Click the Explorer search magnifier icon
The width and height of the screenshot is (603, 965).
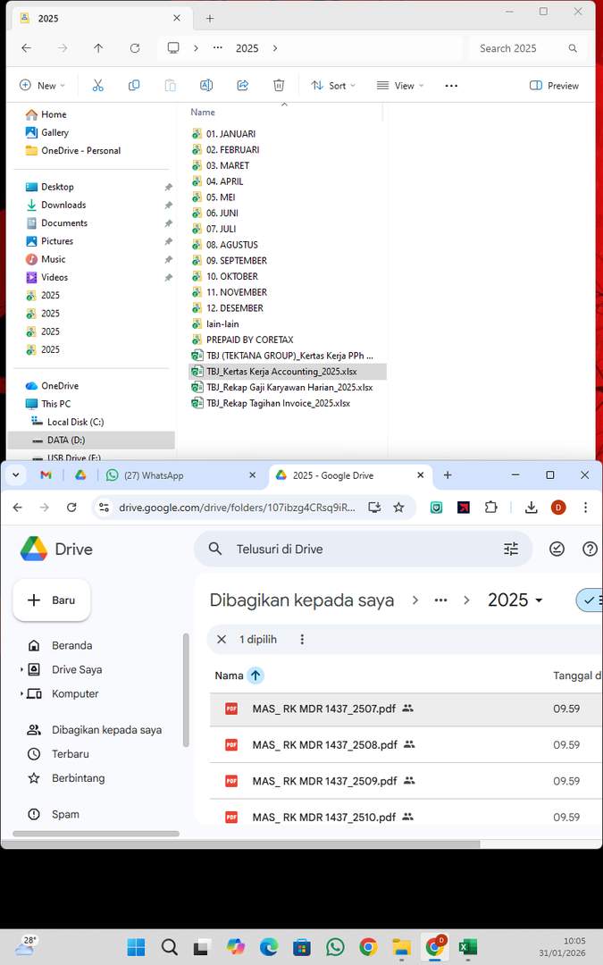coord(573,48)
